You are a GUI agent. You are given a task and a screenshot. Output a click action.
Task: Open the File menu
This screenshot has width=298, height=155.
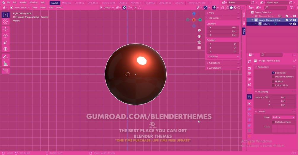click(x=8, y=2)
